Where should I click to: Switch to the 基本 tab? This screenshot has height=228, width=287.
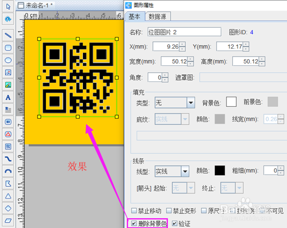(x=135, y=17)
